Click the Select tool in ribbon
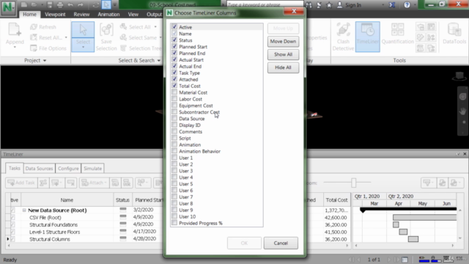469x264 pixels. (x=83, y=37)
